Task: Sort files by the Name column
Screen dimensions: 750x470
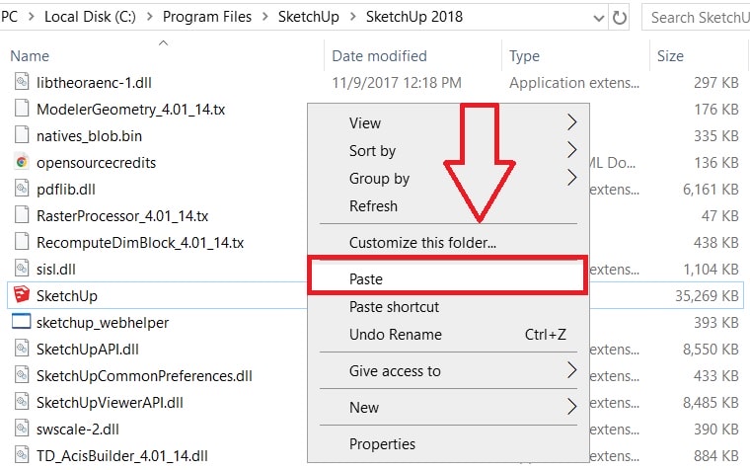Action: (30, 56)
